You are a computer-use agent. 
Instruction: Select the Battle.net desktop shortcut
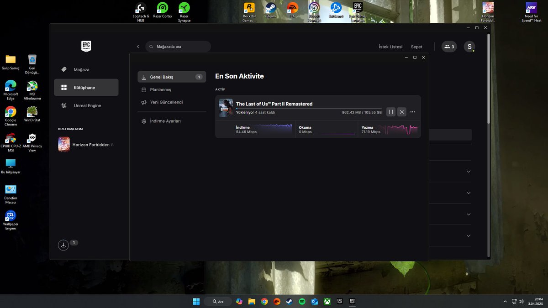point(336,10)
